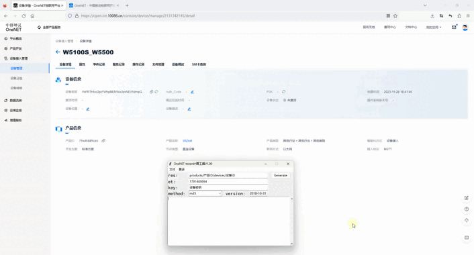
Task: Open menu beside 文件 in token tool
Action: [181, 170]
